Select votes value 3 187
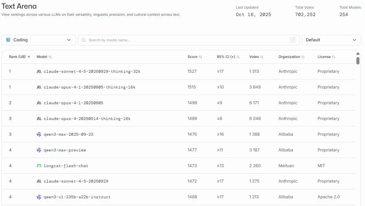 tap(254, 150)
